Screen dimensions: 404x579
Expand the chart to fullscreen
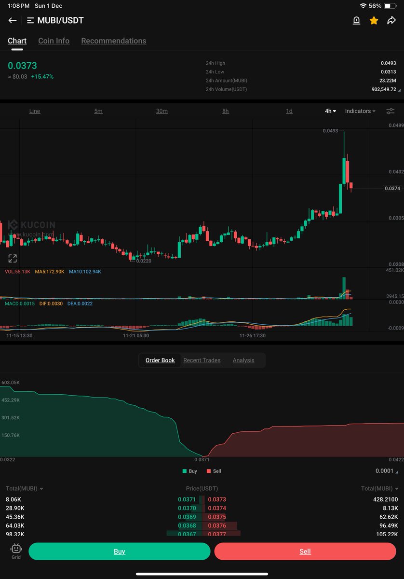[x=12, y=258]
